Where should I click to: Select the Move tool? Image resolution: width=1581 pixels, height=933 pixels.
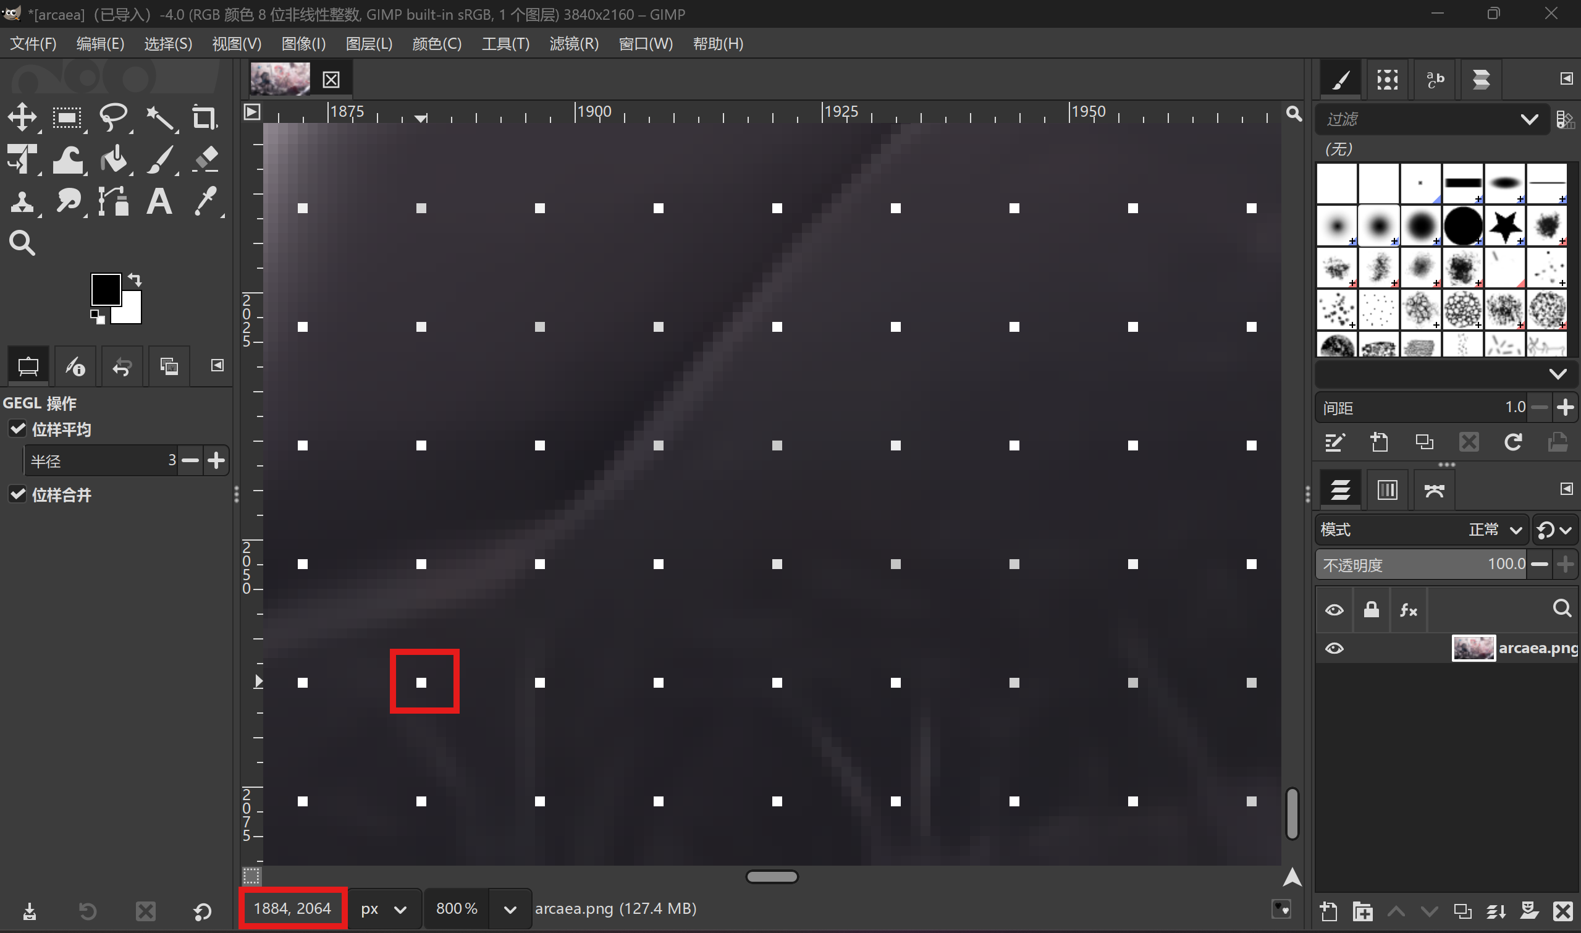pos(22,117)
